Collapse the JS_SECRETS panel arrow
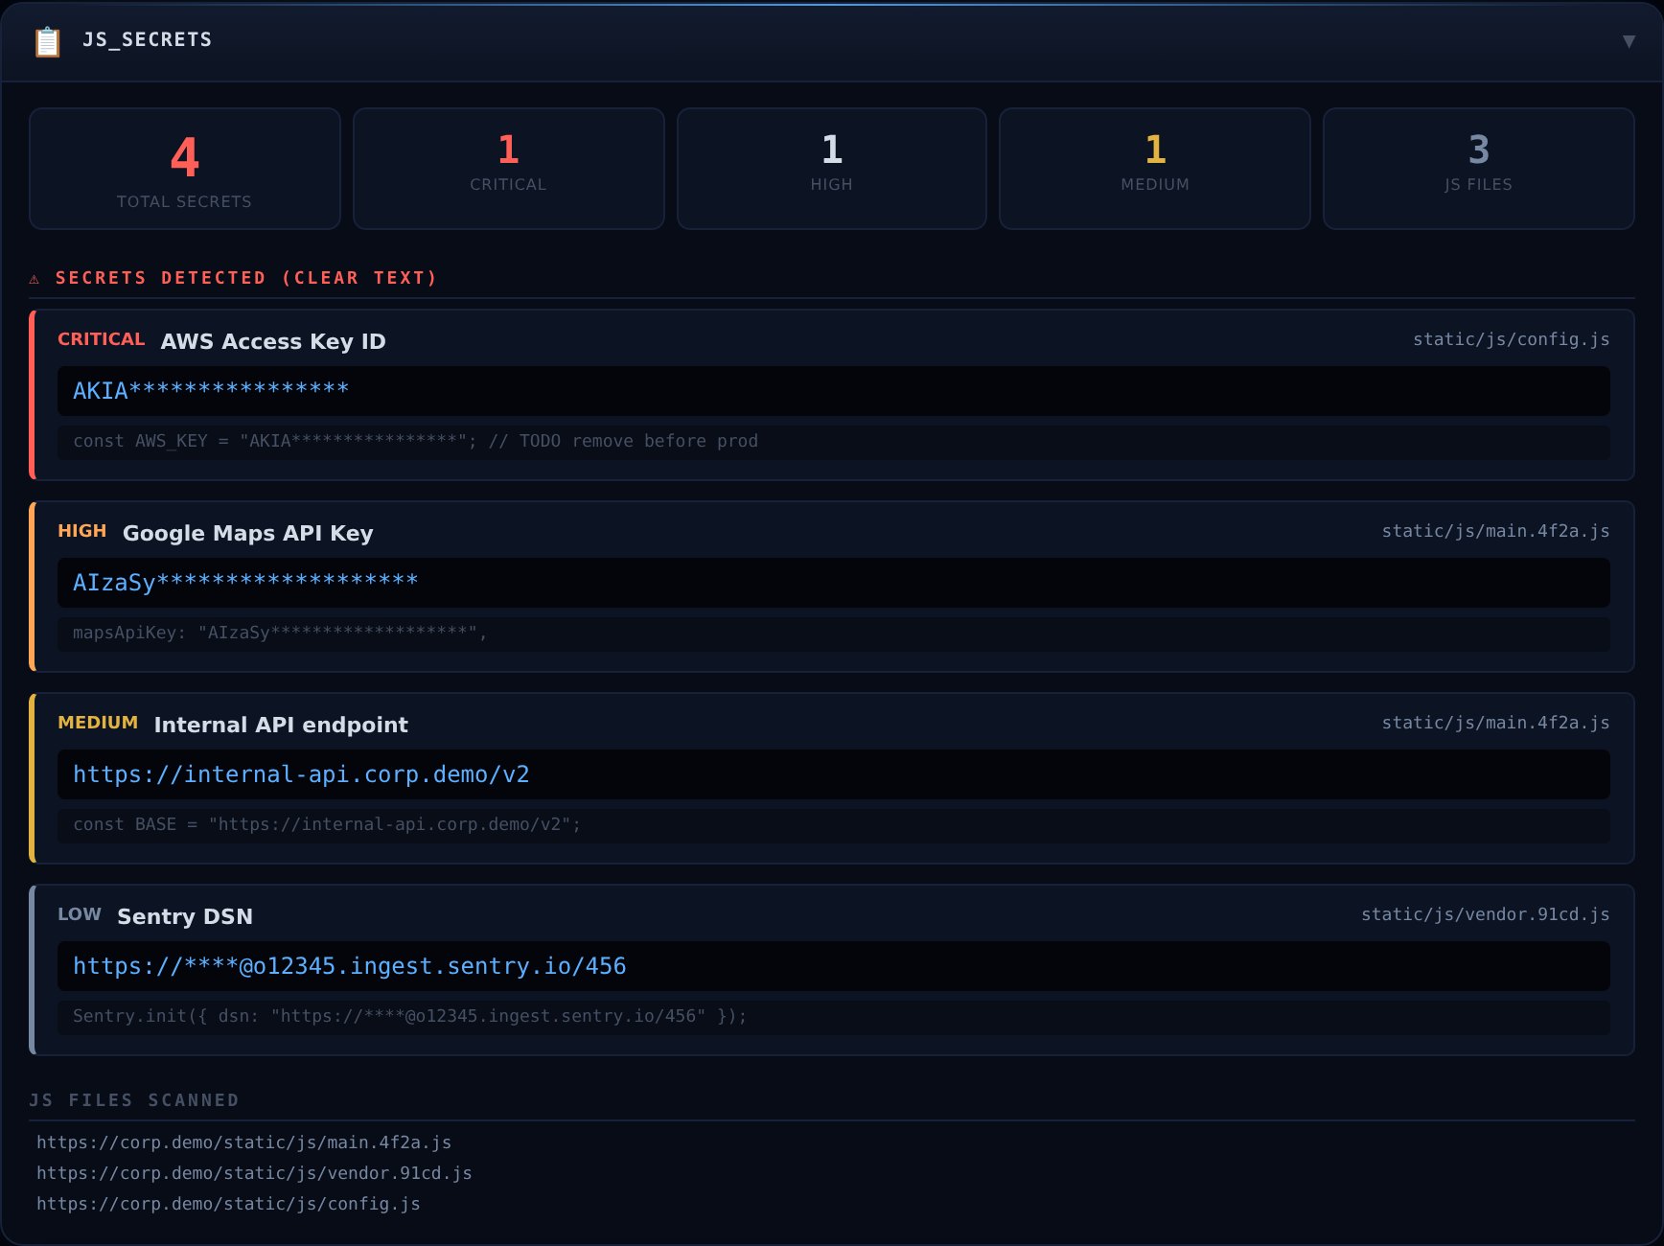This screenshot has height=1246, width=1664. 1629,41
